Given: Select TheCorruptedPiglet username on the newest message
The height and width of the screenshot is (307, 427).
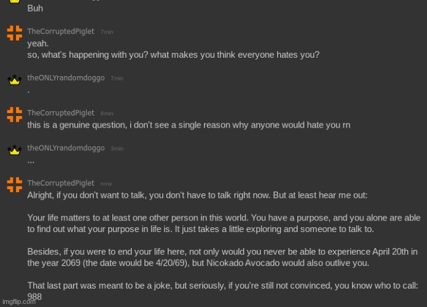Looking at the screenshot, I should pyautogui.click(x=61, y=183).
